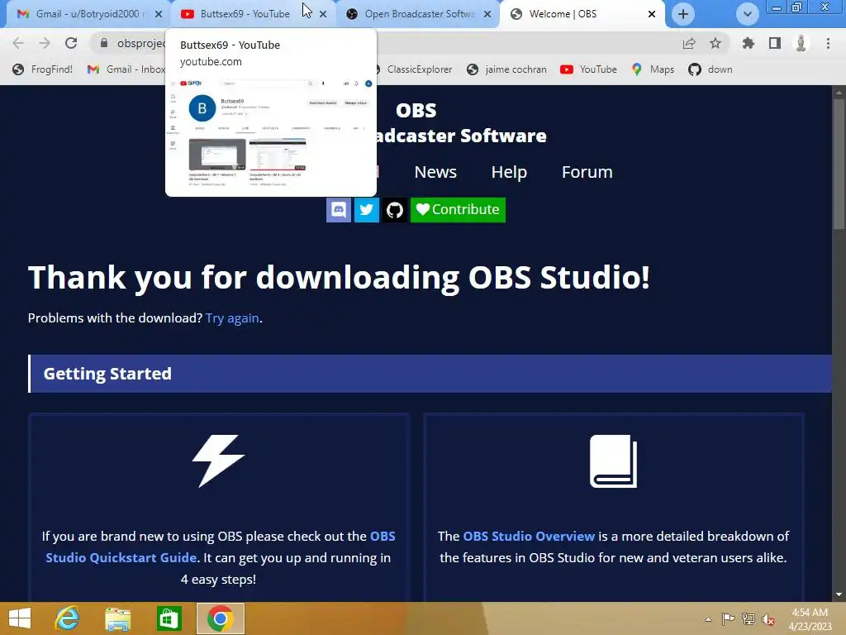Screen dimensions: 846x635
Task: Expand the tab search dropdown
Action: tap(747, 14)
